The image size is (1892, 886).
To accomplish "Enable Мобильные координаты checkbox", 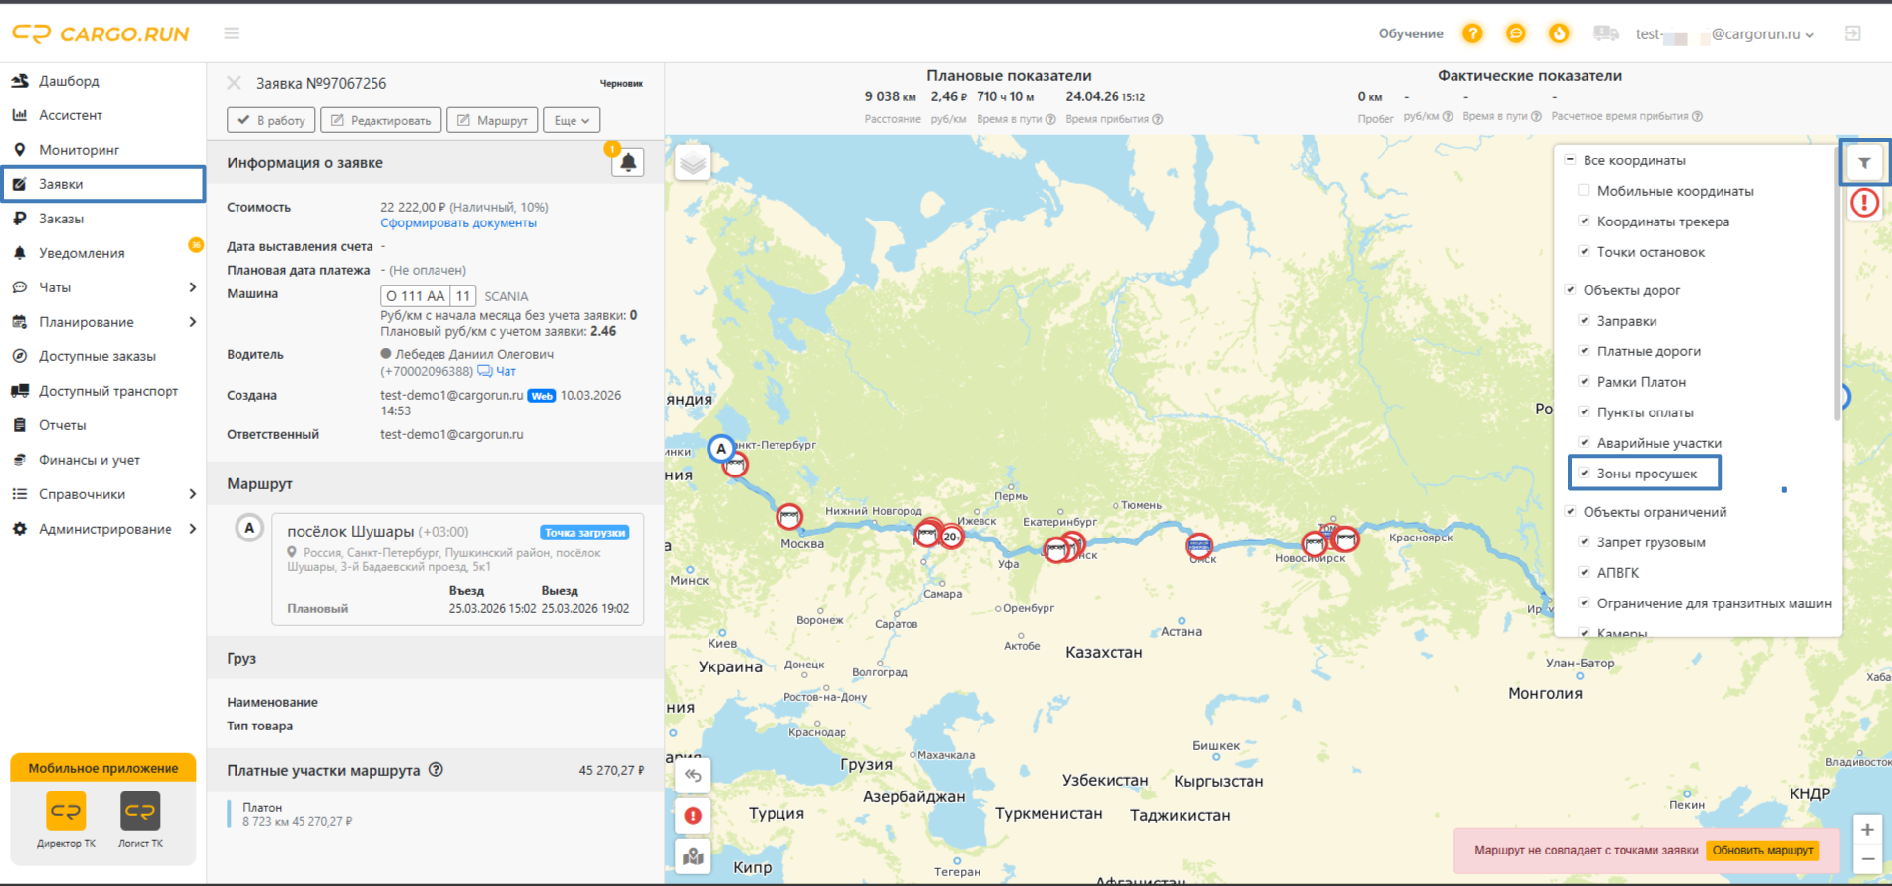I will (x=1584, y=191).
